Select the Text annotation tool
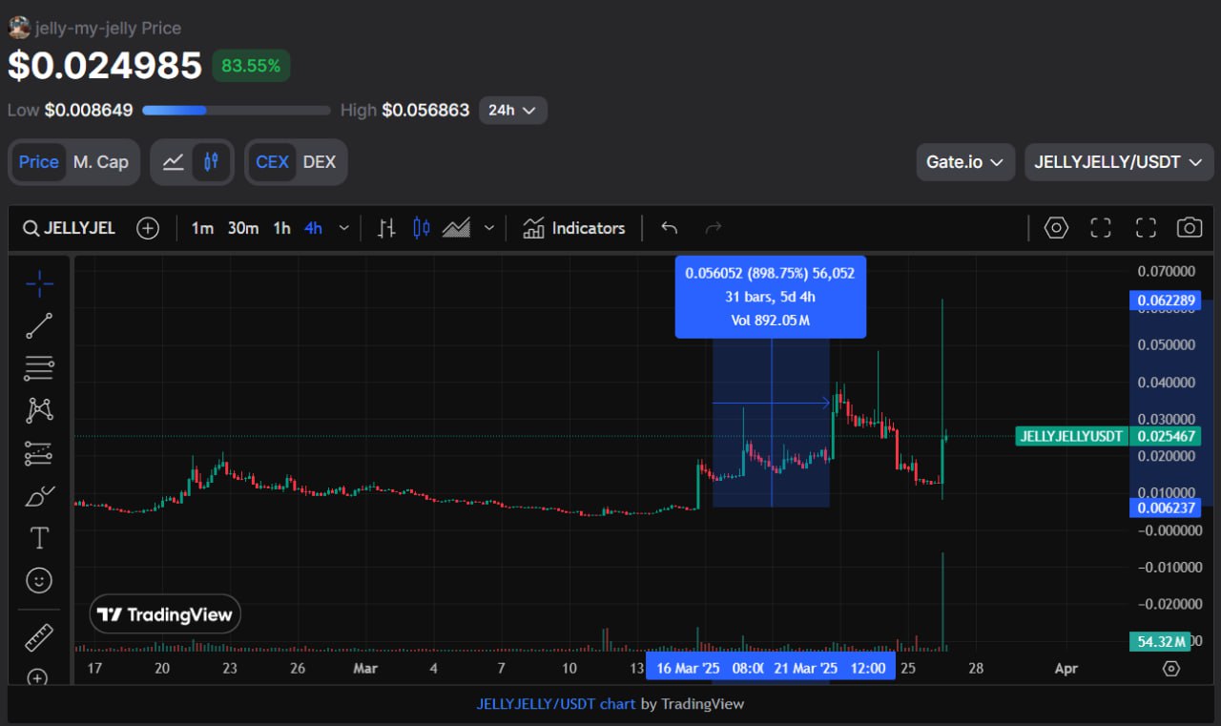 [x=39, y=538]
